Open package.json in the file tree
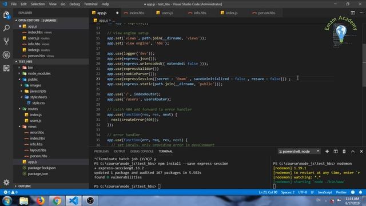 (x=38, y=174)
